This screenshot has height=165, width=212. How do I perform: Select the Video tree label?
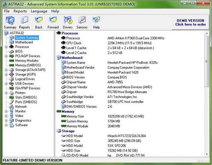point(19,116)
